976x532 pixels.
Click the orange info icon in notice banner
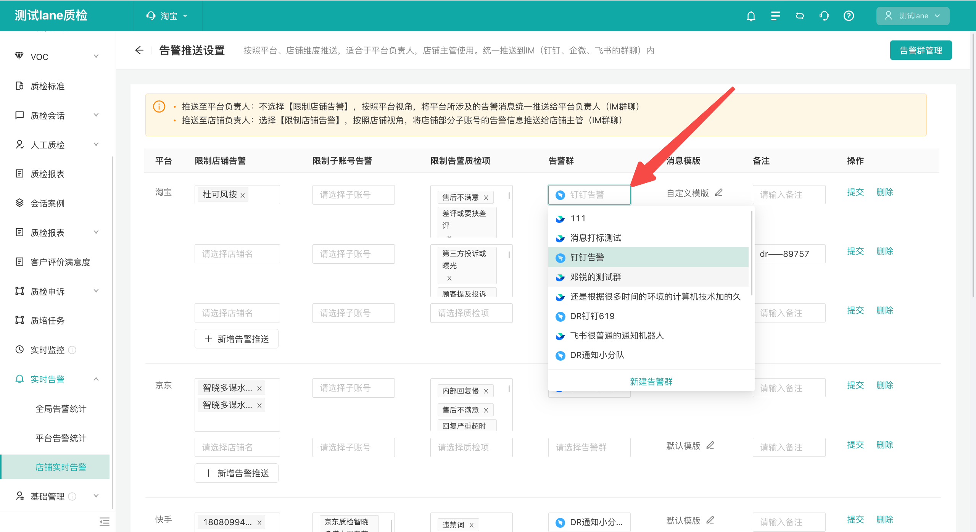[159, 106]
